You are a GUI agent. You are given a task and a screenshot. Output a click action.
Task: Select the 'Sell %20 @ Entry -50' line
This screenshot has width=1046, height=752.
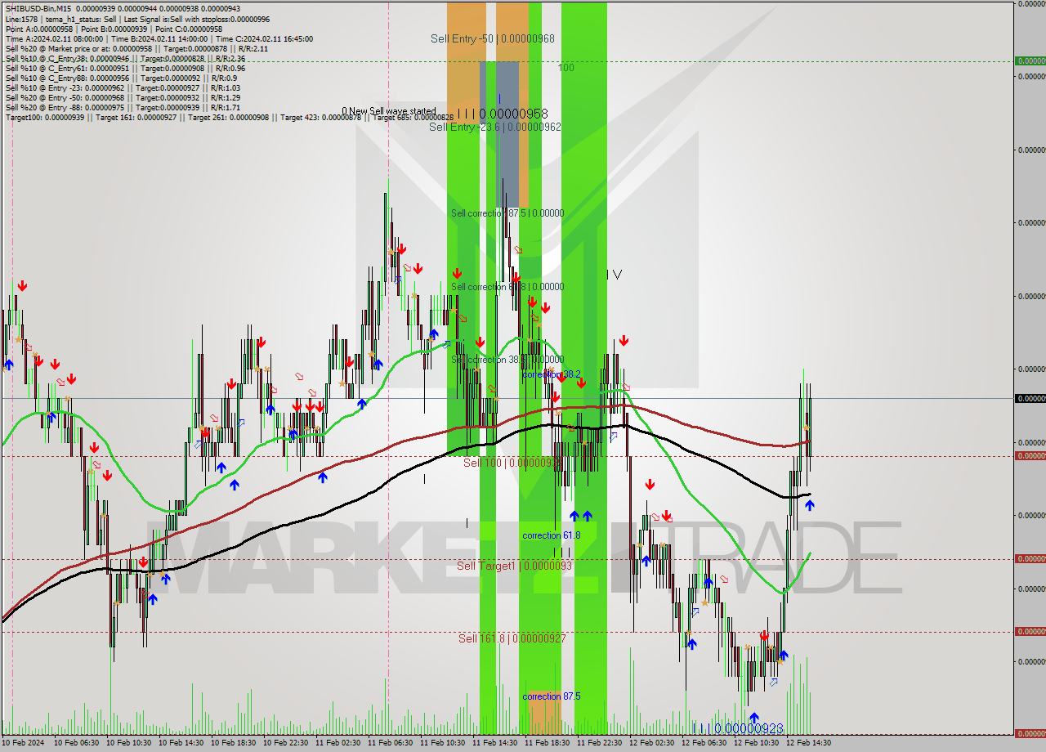[x=123, y=97]
